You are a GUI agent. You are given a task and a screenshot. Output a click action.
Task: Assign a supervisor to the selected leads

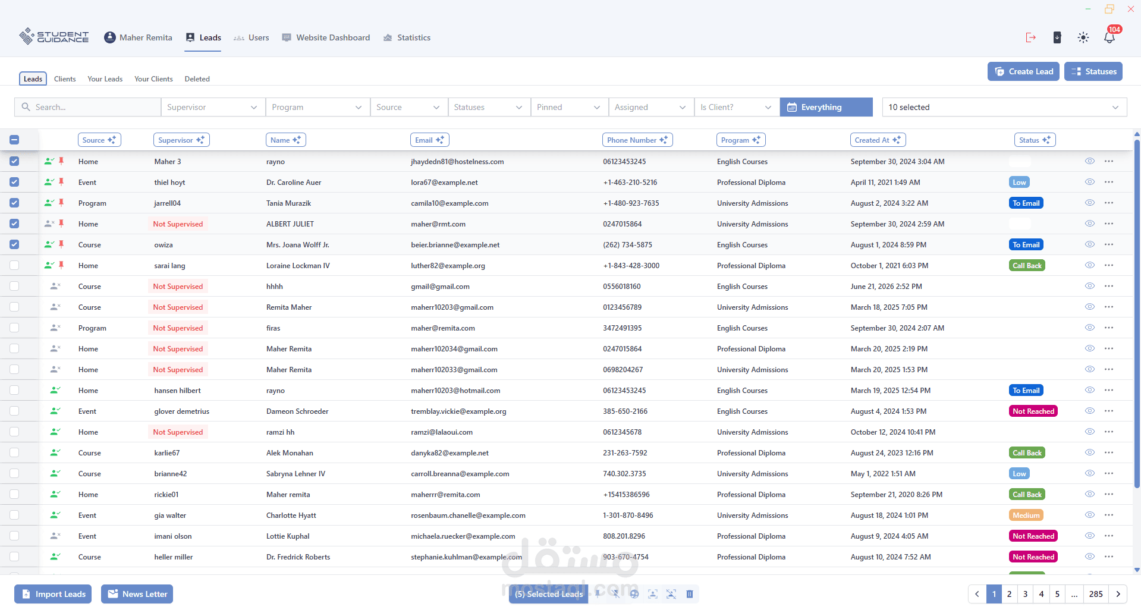[653, 594]
